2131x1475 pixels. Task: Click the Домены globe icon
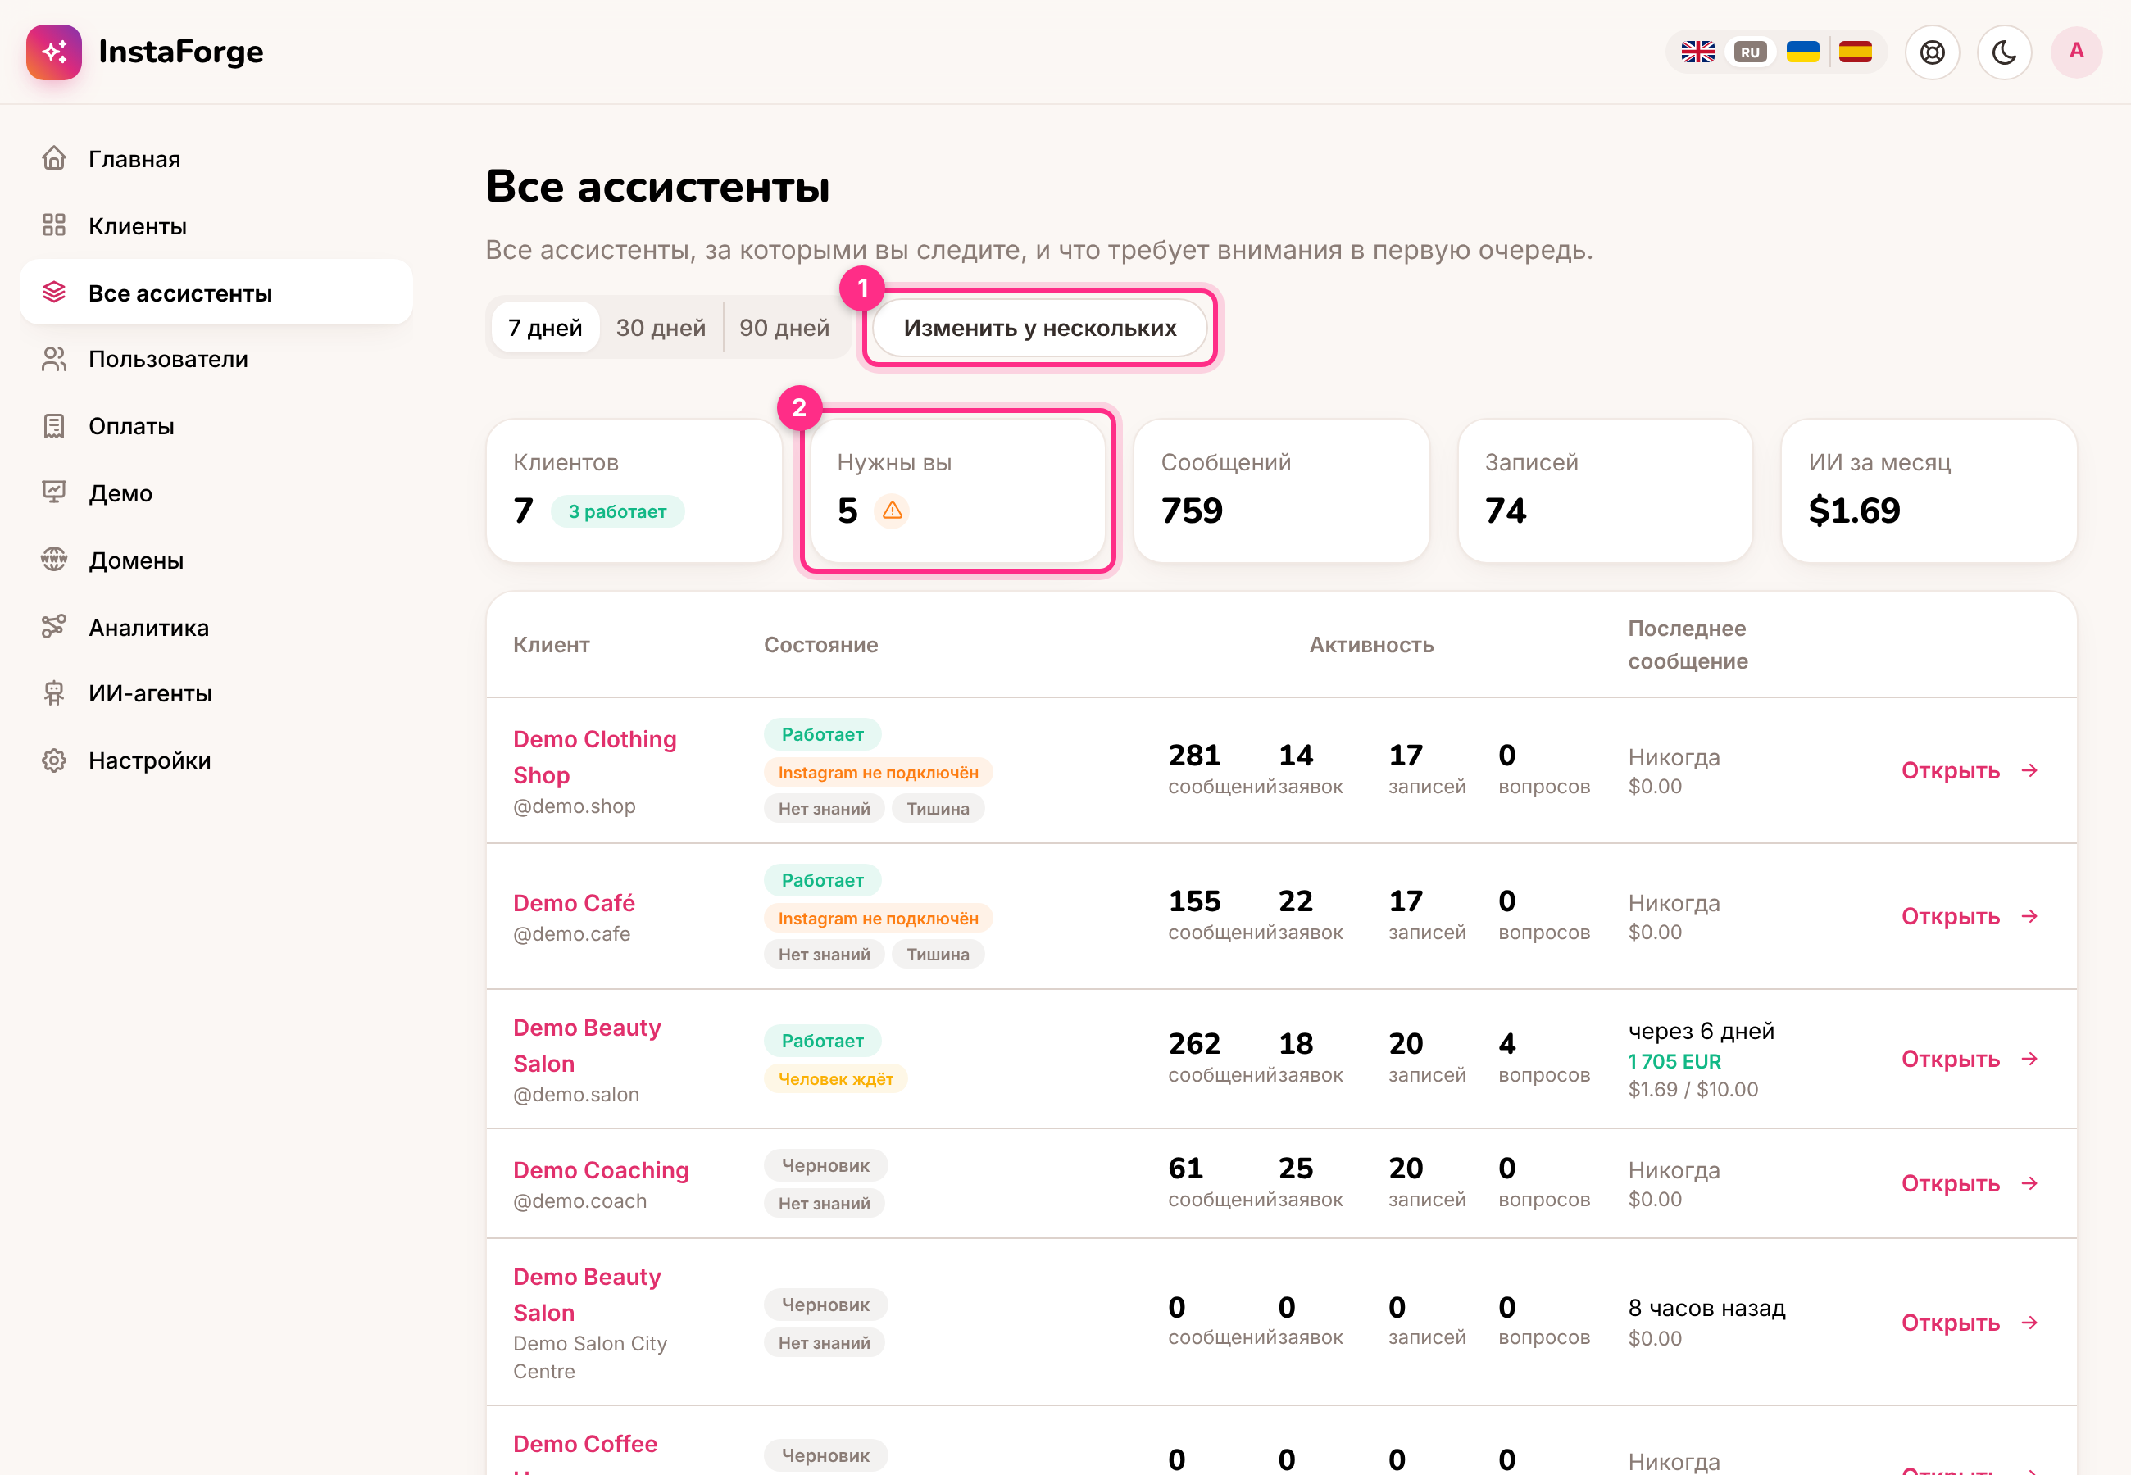click(x=55, y=559)
